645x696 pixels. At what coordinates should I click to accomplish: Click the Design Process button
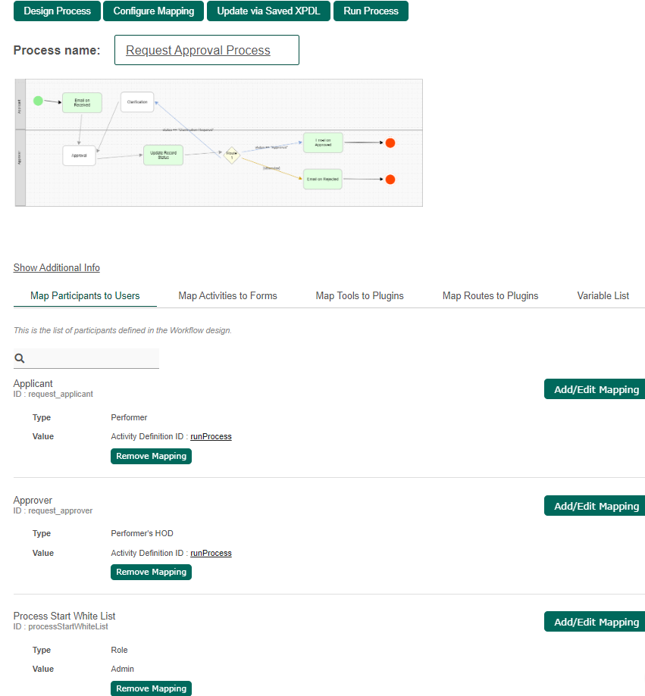(x=57, y=11)
